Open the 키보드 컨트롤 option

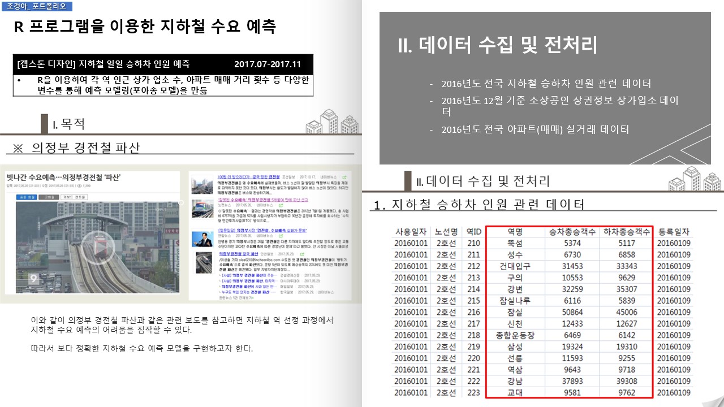point(74,197)
